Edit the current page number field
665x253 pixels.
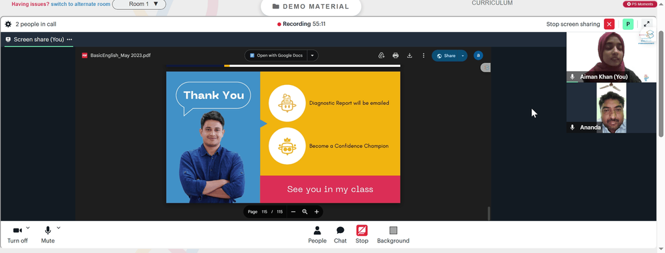click(x=264, y=212)
